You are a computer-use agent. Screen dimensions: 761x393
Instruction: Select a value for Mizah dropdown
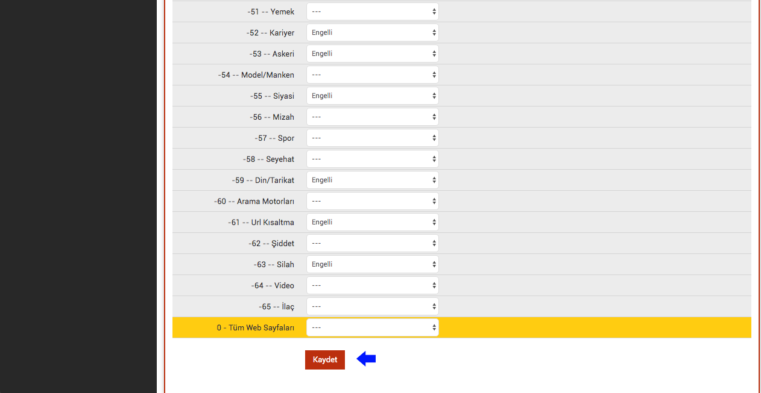tap(373, 117)
